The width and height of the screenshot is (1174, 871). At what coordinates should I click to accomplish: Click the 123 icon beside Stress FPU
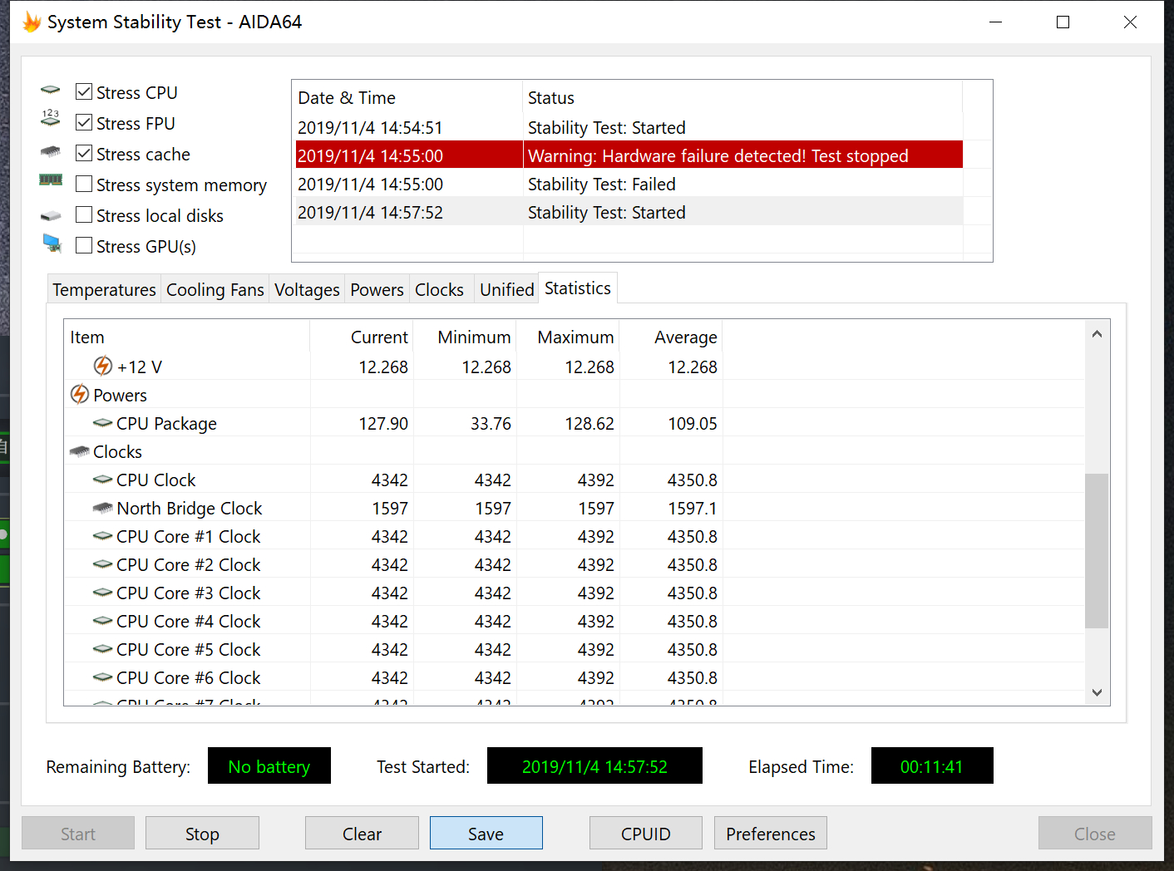(x=51, y=118)
